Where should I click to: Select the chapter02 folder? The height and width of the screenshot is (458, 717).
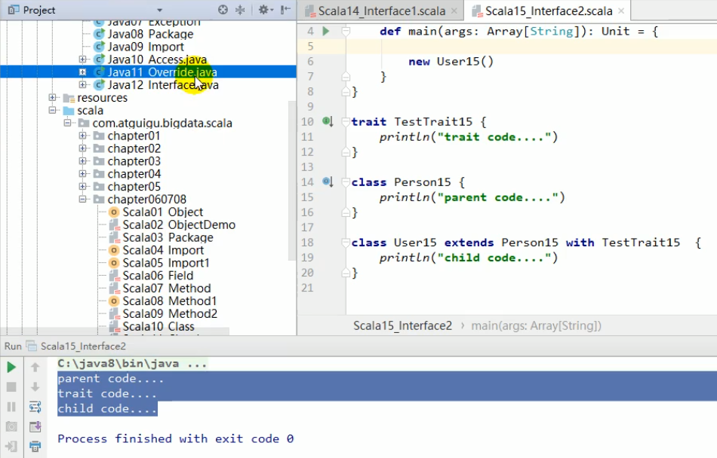134,148
